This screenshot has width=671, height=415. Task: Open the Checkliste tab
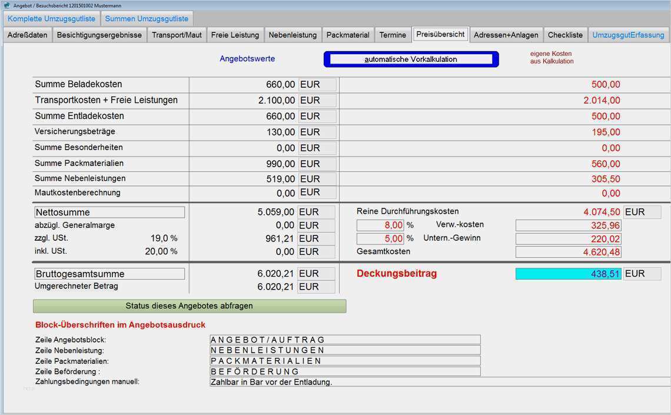(x=565, y=35)
